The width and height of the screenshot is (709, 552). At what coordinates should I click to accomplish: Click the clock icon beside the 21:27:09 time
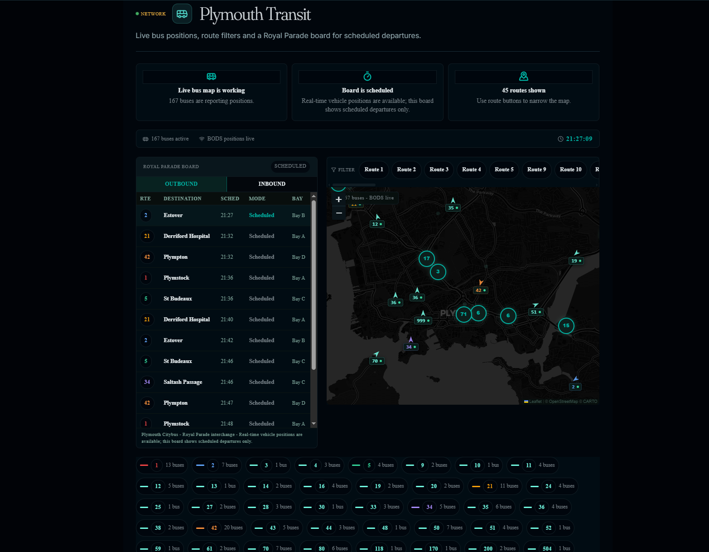(x=560, y=139)
